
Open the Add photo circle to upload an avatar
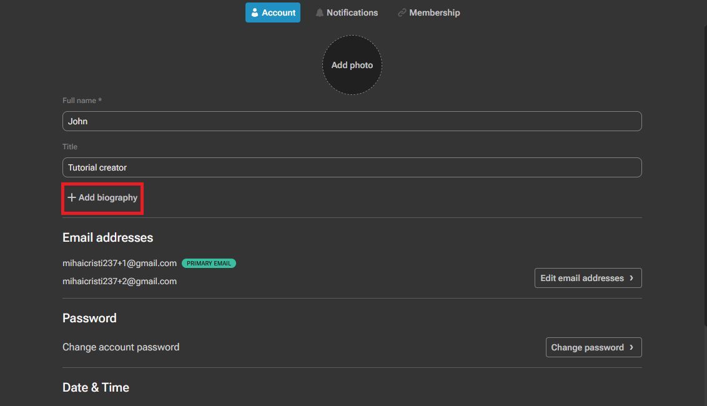click(352, 64)
